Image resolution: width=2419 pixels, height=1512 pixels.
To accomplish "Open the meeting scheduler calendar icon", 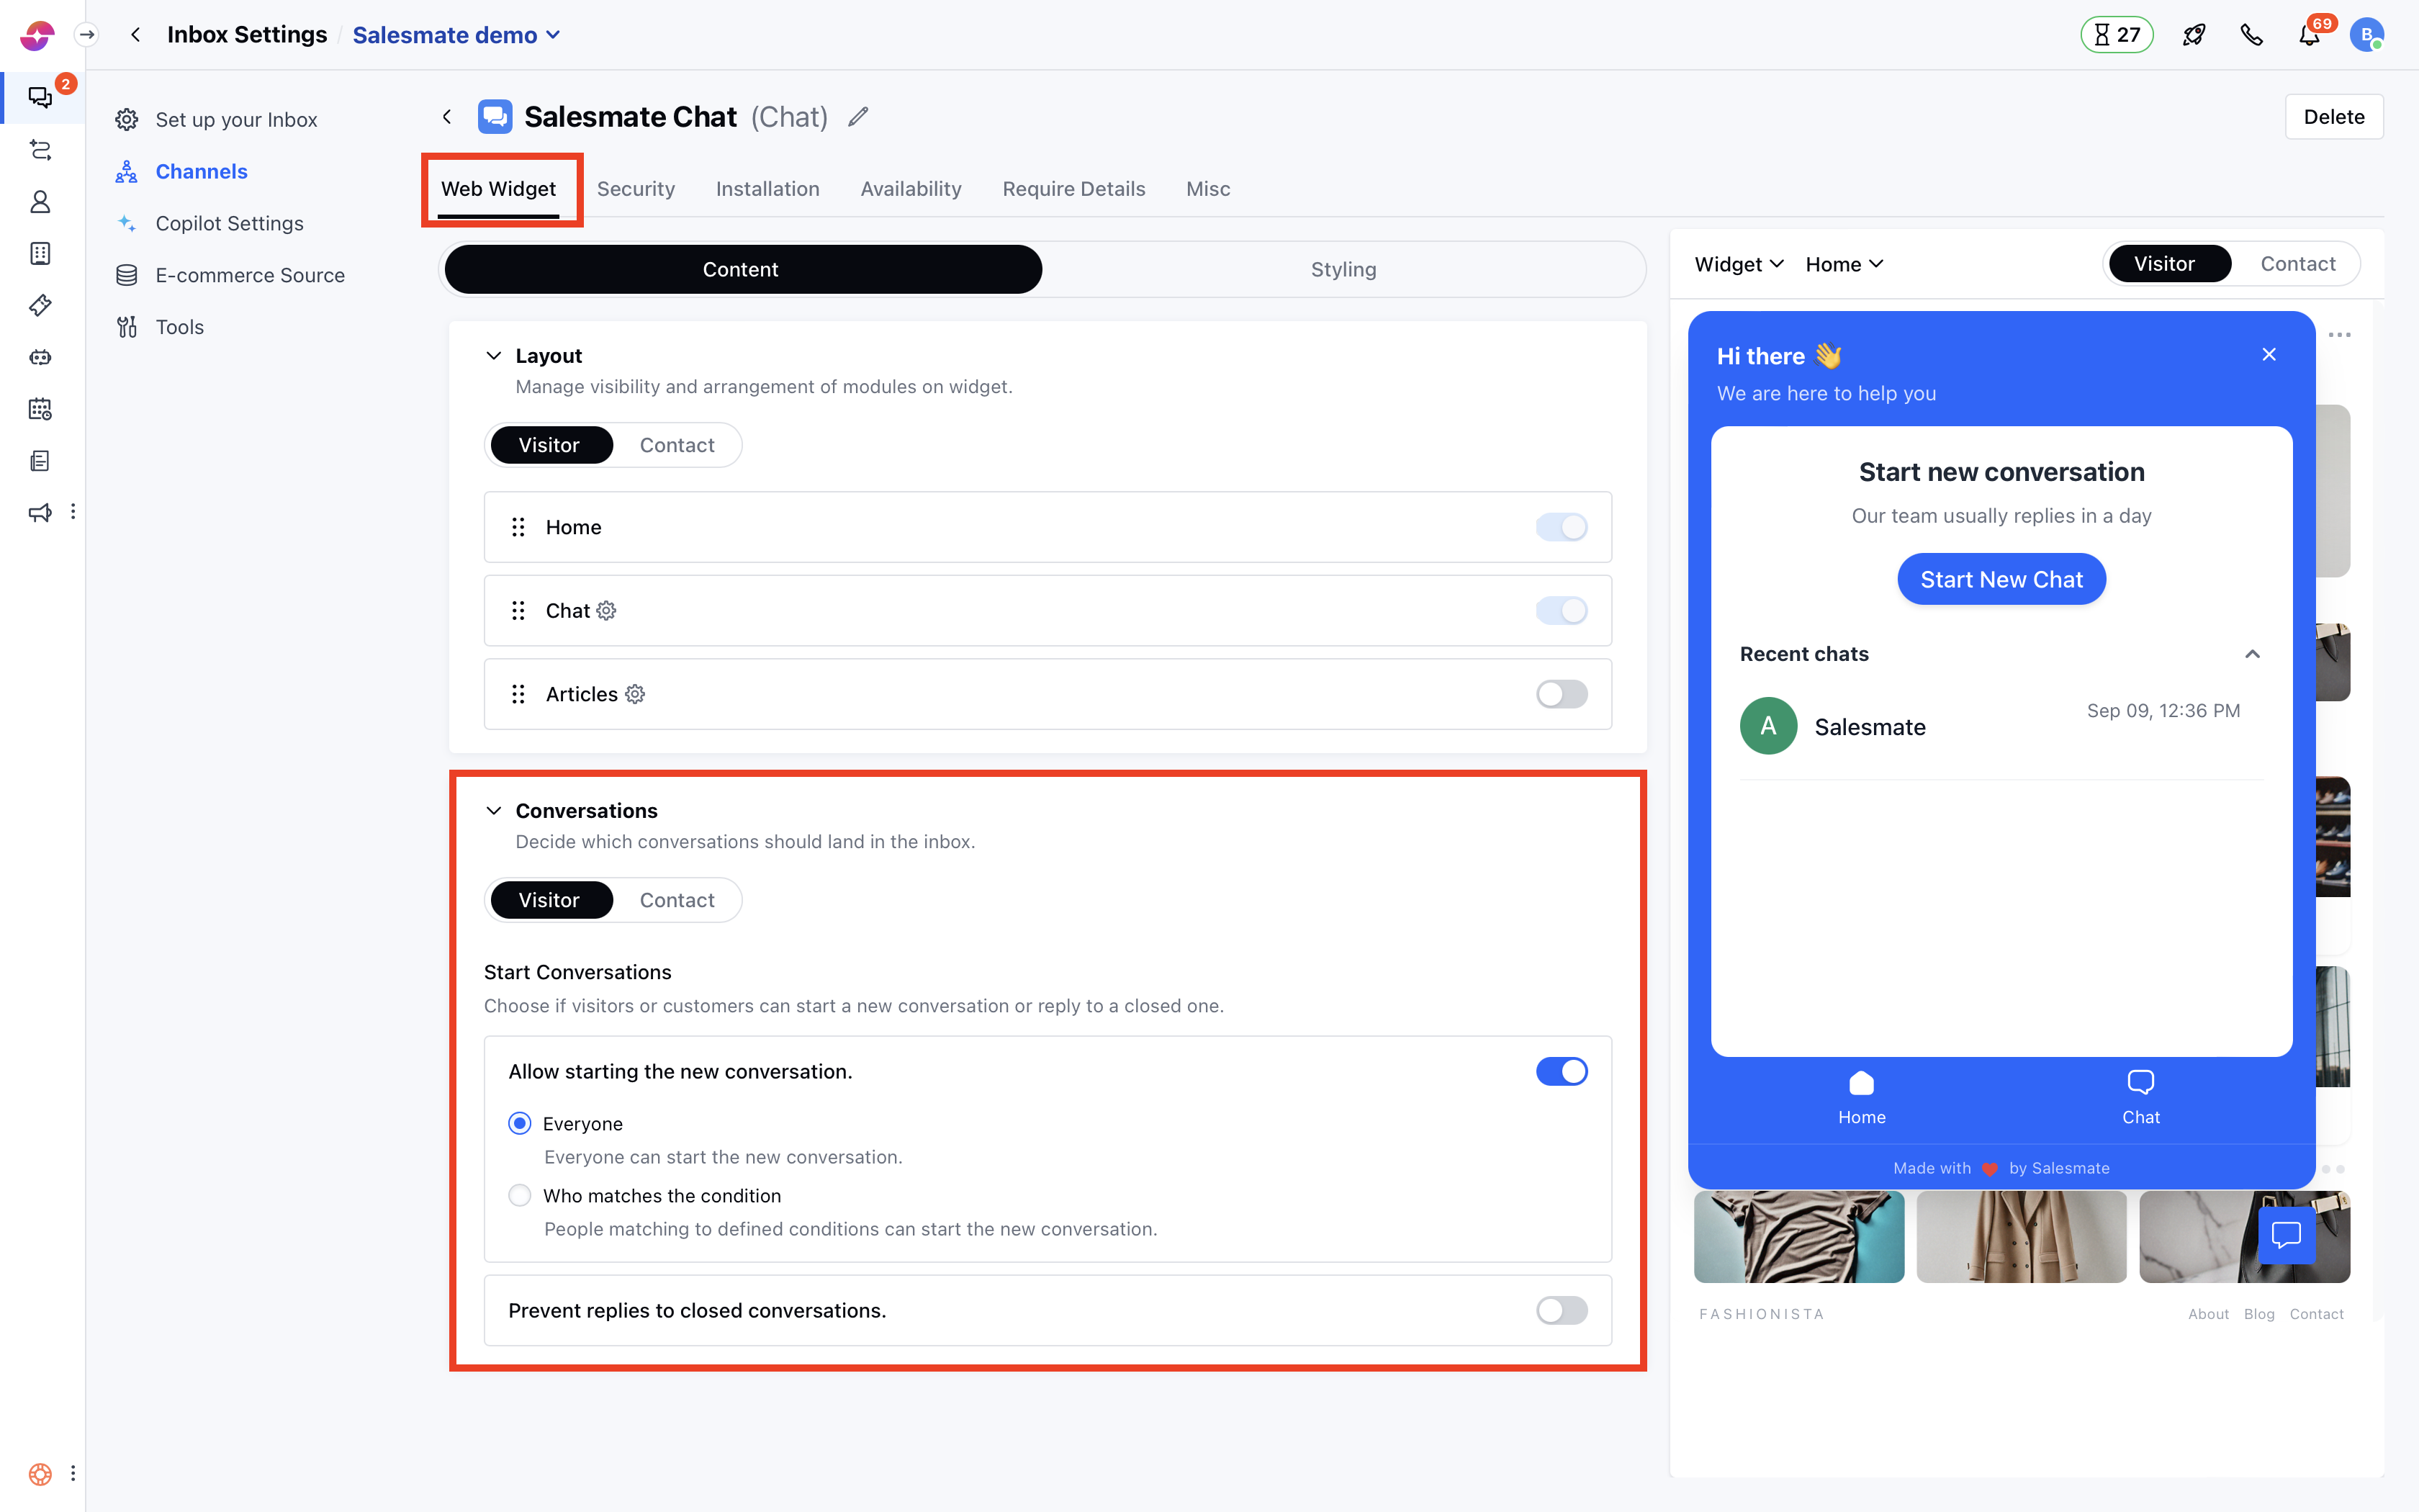I will (40, 409).
